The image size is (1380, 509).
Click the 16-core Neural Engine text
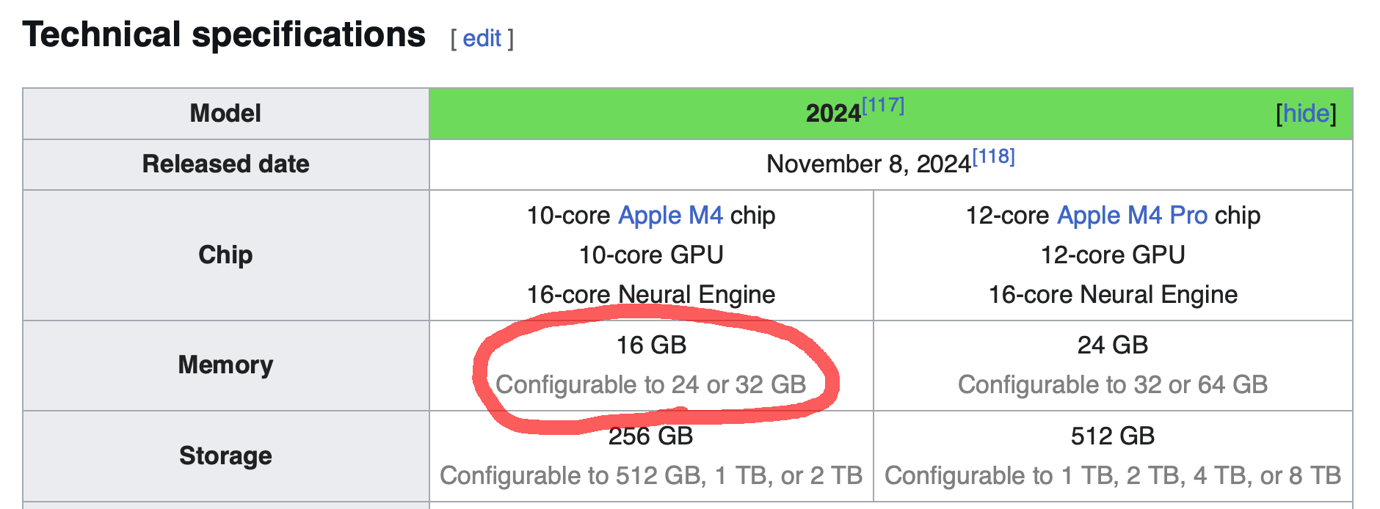tap(650, 294)
